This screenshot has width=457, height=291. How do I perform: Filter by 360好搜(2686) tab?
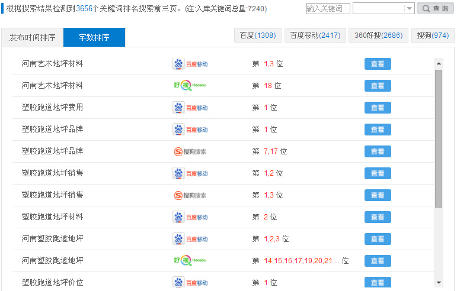[378, 35]
